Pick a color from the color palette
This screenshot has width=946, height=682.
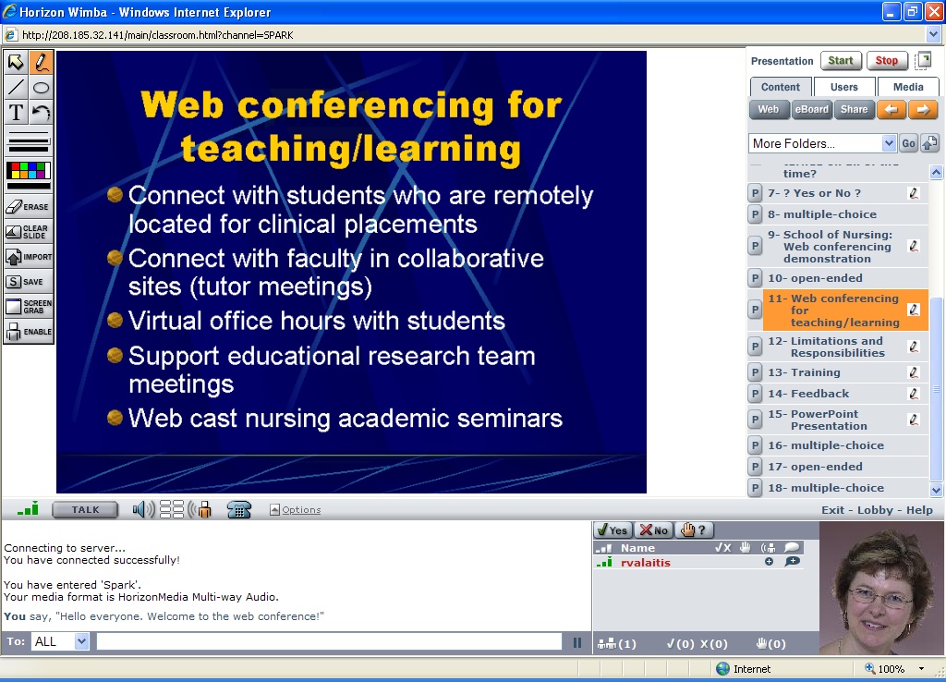tap(29, 171)
